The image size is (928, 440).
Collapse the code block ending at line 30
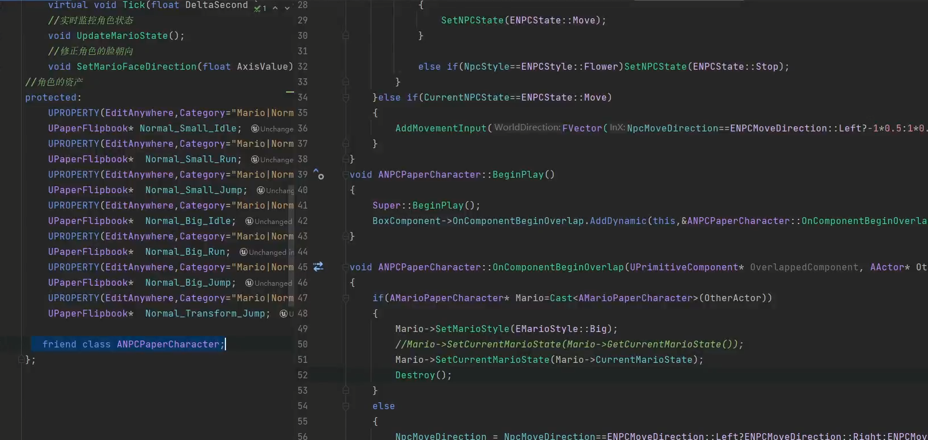(x=346, y=35)
